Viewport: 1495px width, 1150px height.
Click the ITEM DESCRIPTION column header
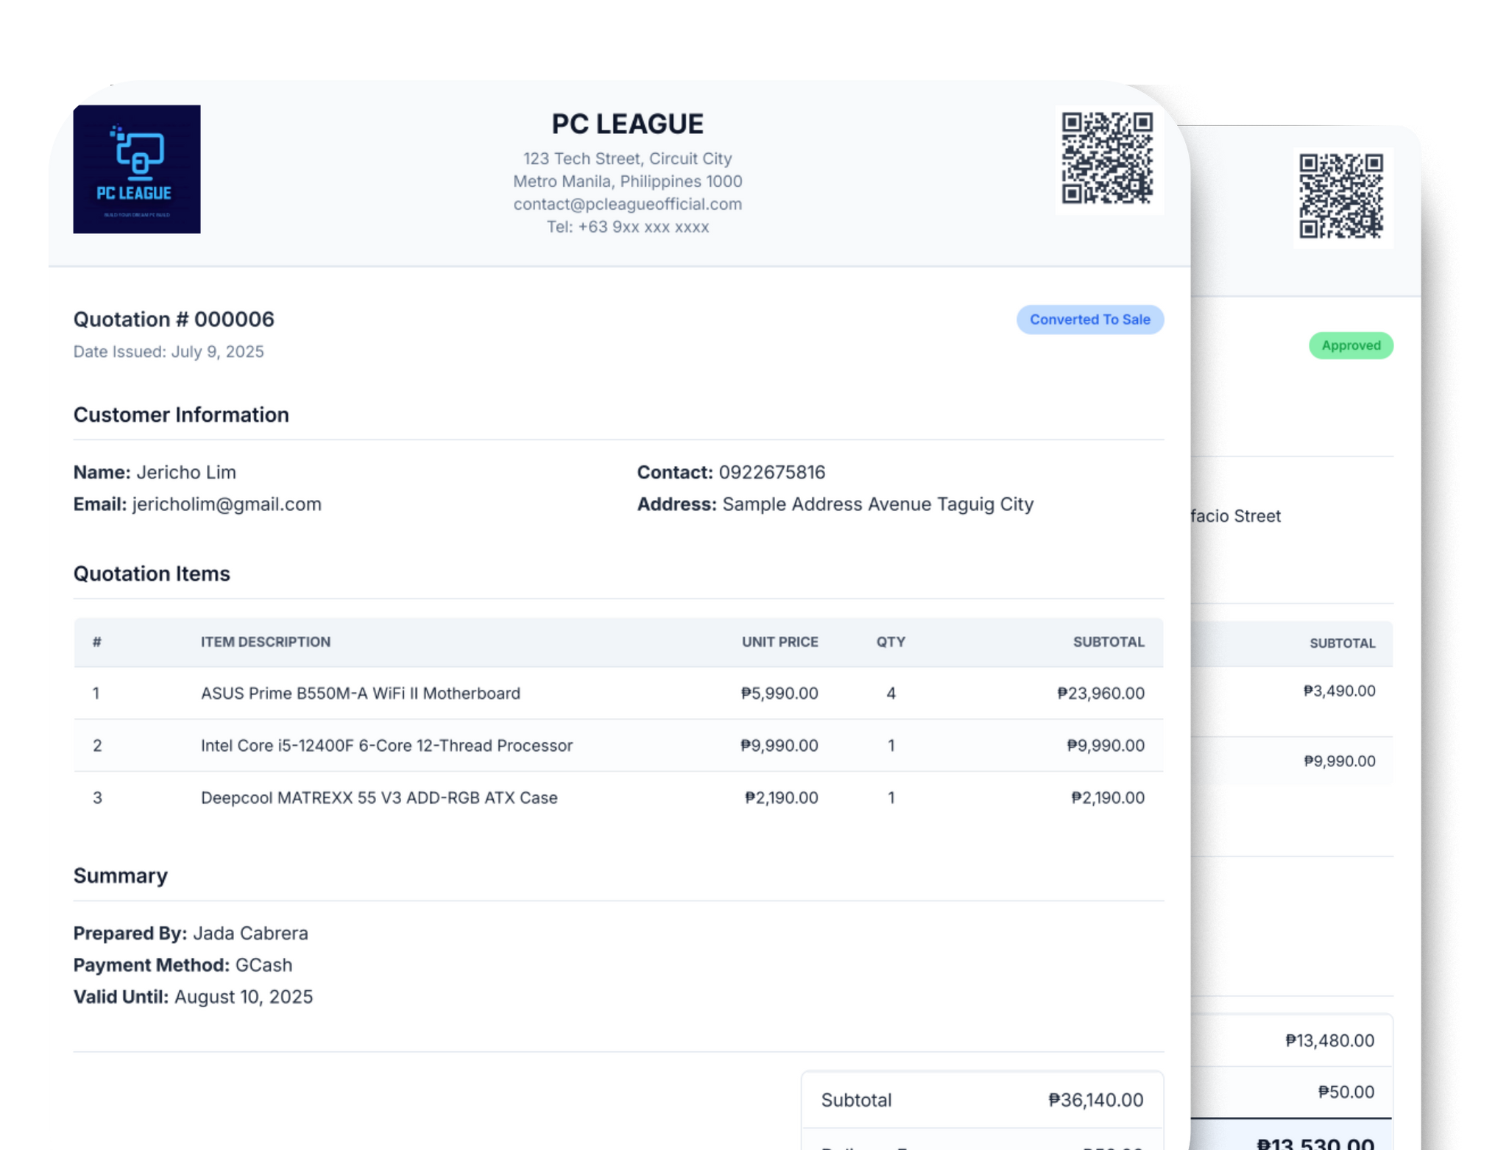tap(266, 642)
